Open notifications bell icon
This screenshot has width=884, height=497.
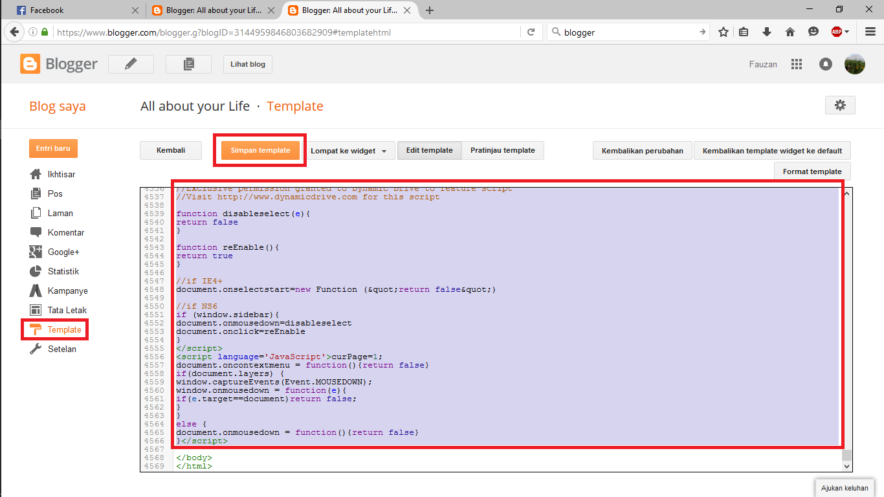click(826, 64)
